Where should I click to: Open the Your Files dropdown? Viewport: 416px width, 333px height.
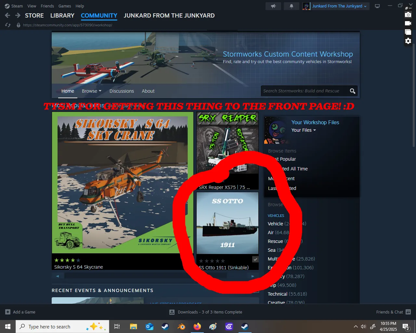pos(304,130)
